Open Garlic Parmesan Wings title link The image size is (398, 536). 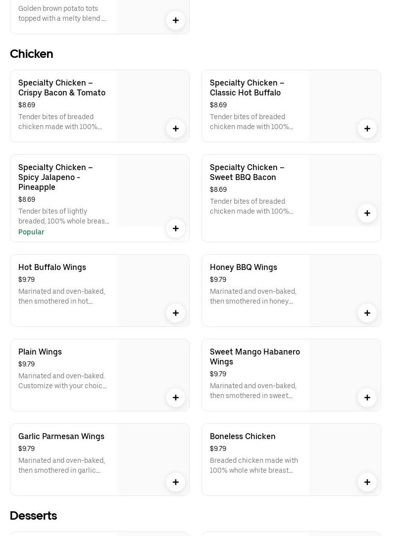(x=61, y=436)
